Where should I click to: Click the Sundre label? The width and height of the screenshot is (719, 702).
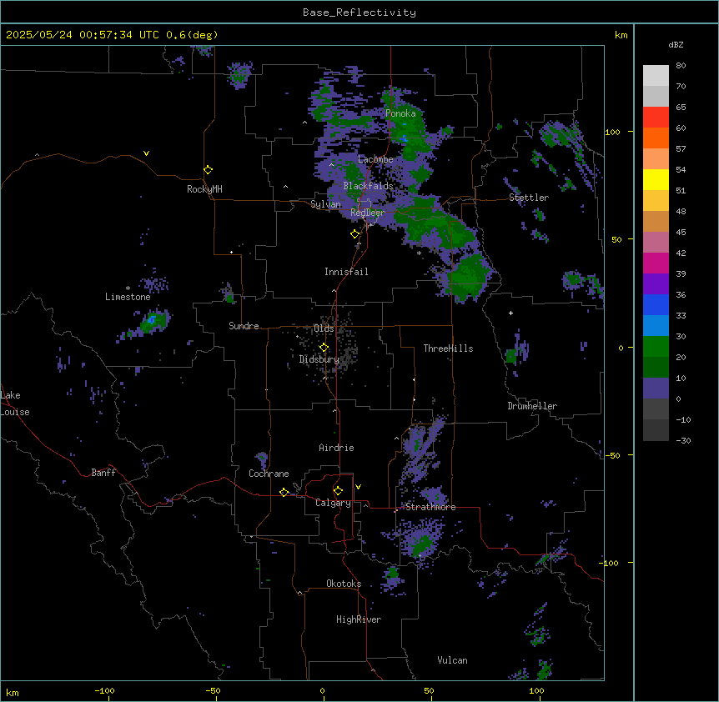[244, 326]
